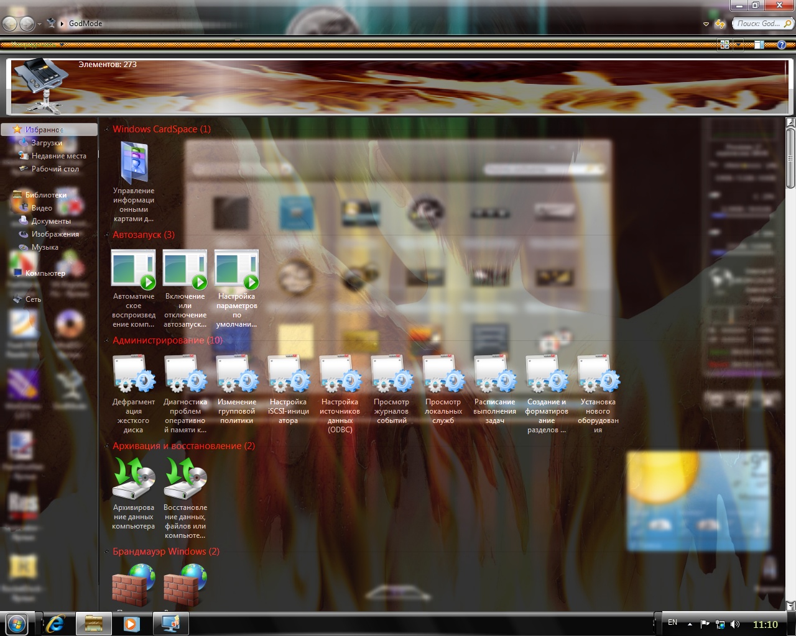Open the group policy editing item
This screenshot has width=796, height=636.
(x=237, y=390)
